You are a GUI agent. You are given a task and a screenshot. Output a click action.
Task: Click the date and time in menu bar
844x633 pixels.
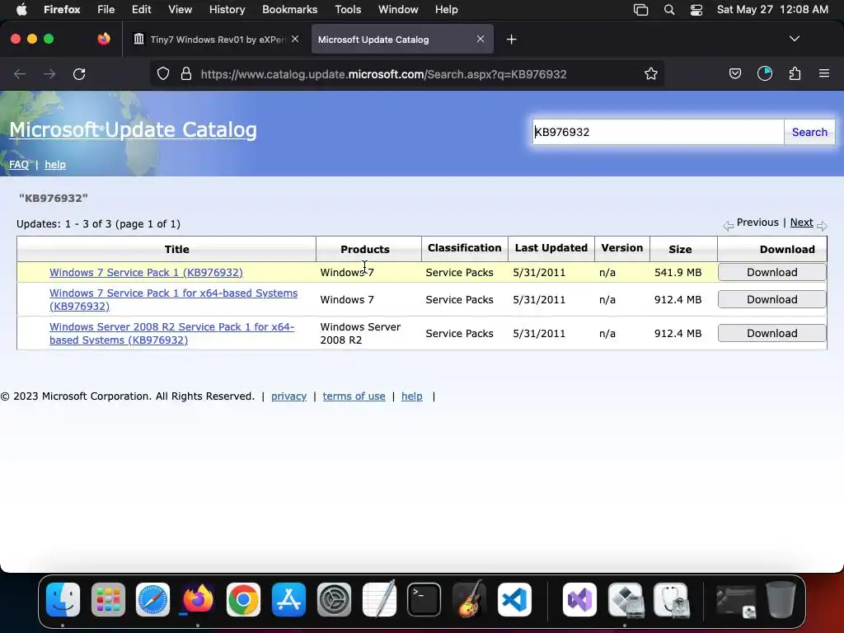tap(772, 10)
